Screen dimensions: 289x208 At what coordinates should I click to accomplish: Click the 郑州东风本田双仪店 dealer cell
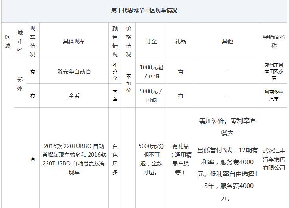[274, 71]
